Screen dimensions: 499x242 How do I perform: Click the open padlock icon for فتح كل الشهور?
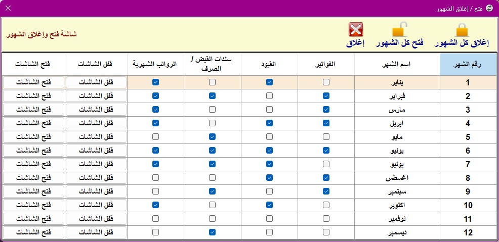[x=400, y=29]
